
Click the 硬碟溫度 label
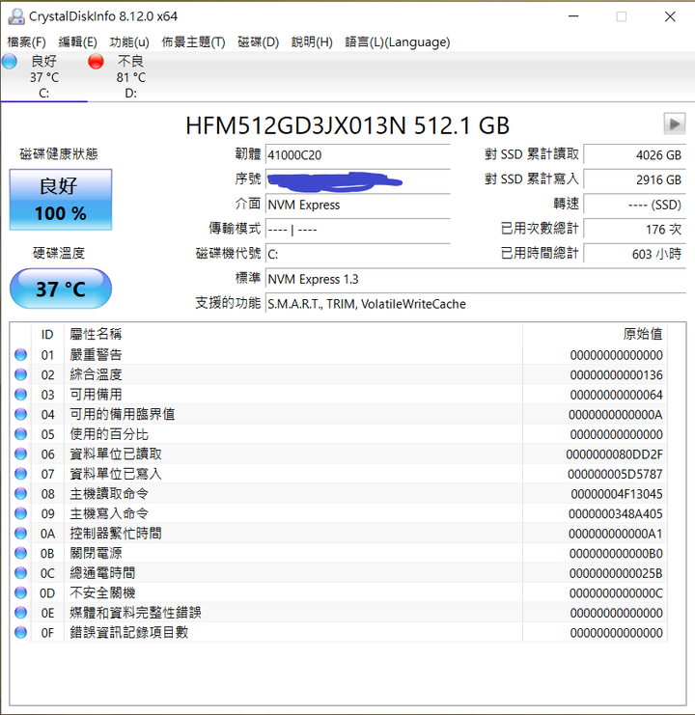[x=59, y=253]
